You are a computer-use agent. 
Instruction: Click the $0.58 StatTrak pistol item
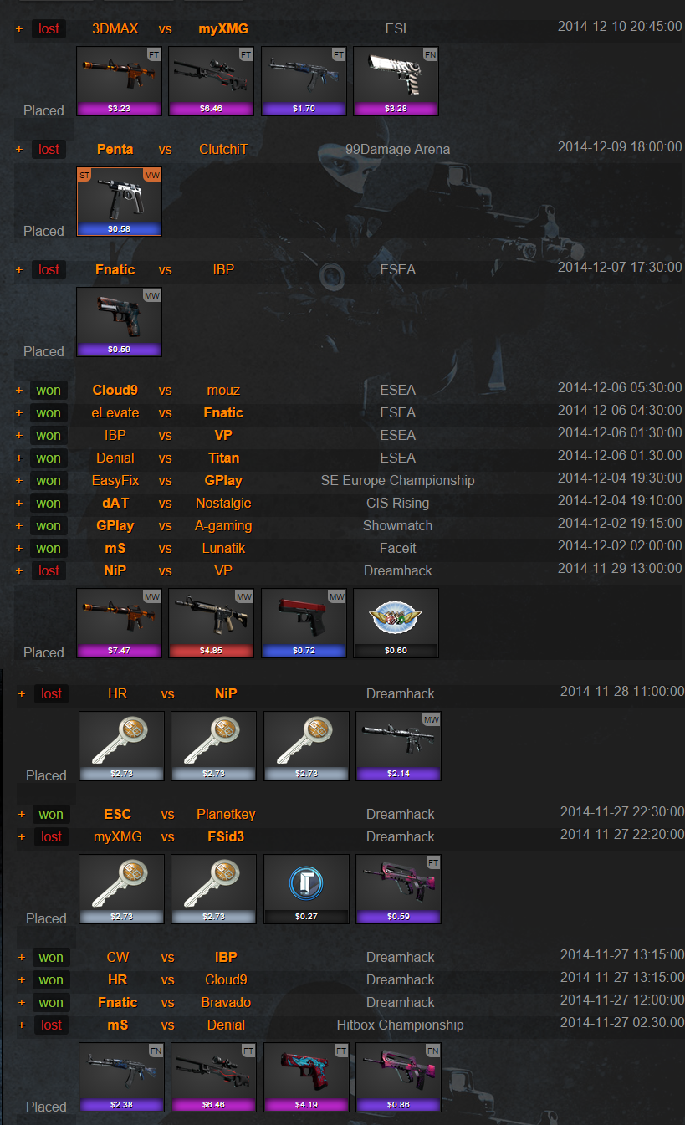click(119, 202)
